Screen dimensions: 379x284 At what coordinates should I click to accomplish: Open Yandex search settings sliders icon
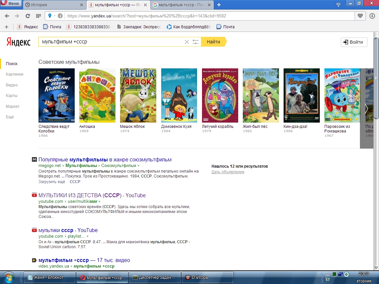coord(195,42)
